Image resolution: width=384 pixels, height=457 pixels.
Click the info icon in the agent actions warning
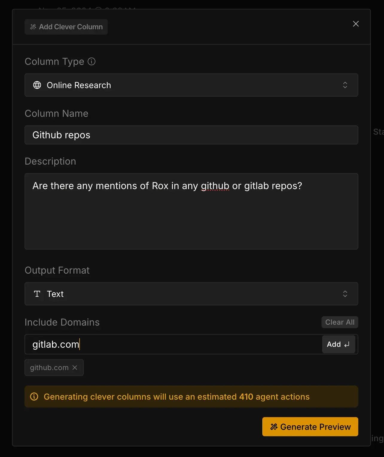(x=34, y=396)
